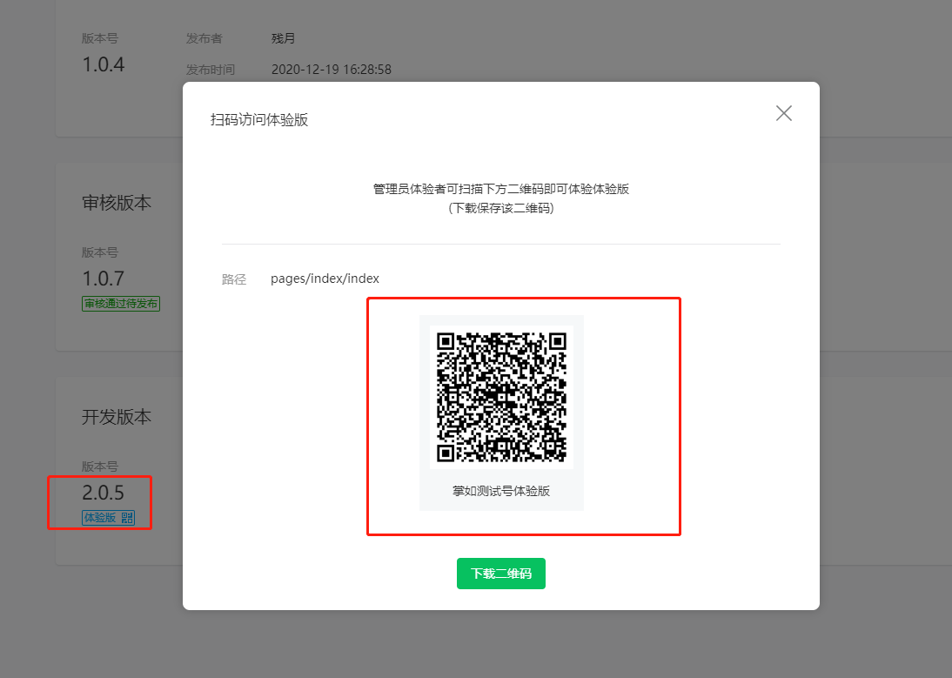The image size is (952, 678).
Task: Close the 扫码访问体验版 dialog
Action: click(x=783, y=113)
